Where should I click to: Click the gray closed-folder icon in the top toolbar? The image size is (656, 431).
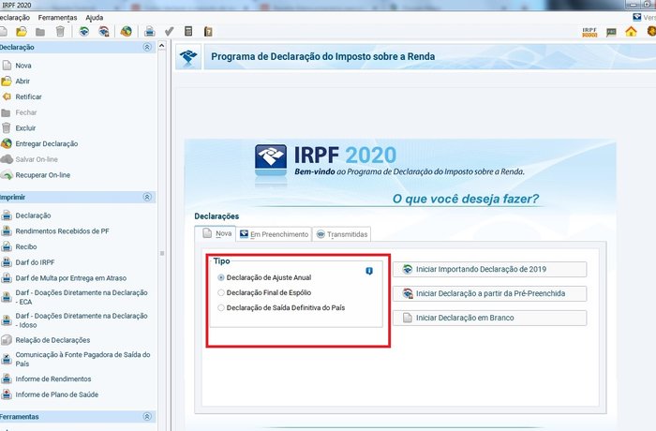click(x=40, y=32)
